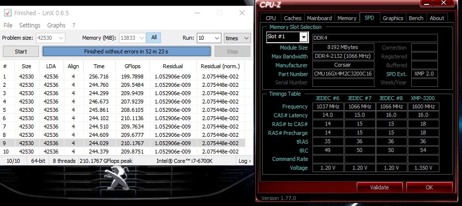Click the Module Size 8192 MBytes field
Image resolution: width=462 pixels, height=206 pixels.
coord(343,47)
